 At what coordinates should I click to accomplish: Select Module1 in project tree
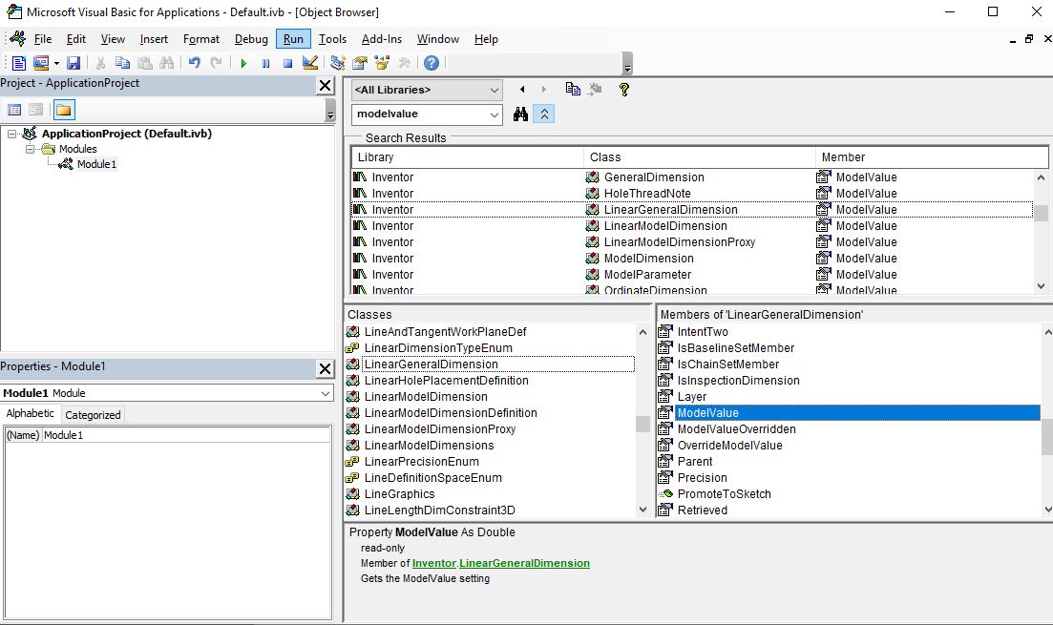(x=96, y=164)
